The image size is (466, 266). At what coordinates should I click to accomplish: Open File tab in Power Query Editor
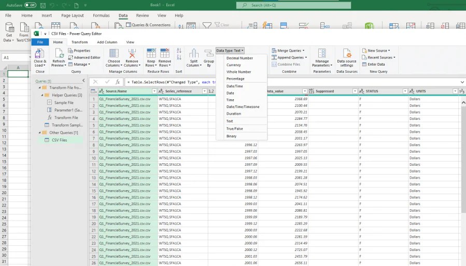coord(40,42)
